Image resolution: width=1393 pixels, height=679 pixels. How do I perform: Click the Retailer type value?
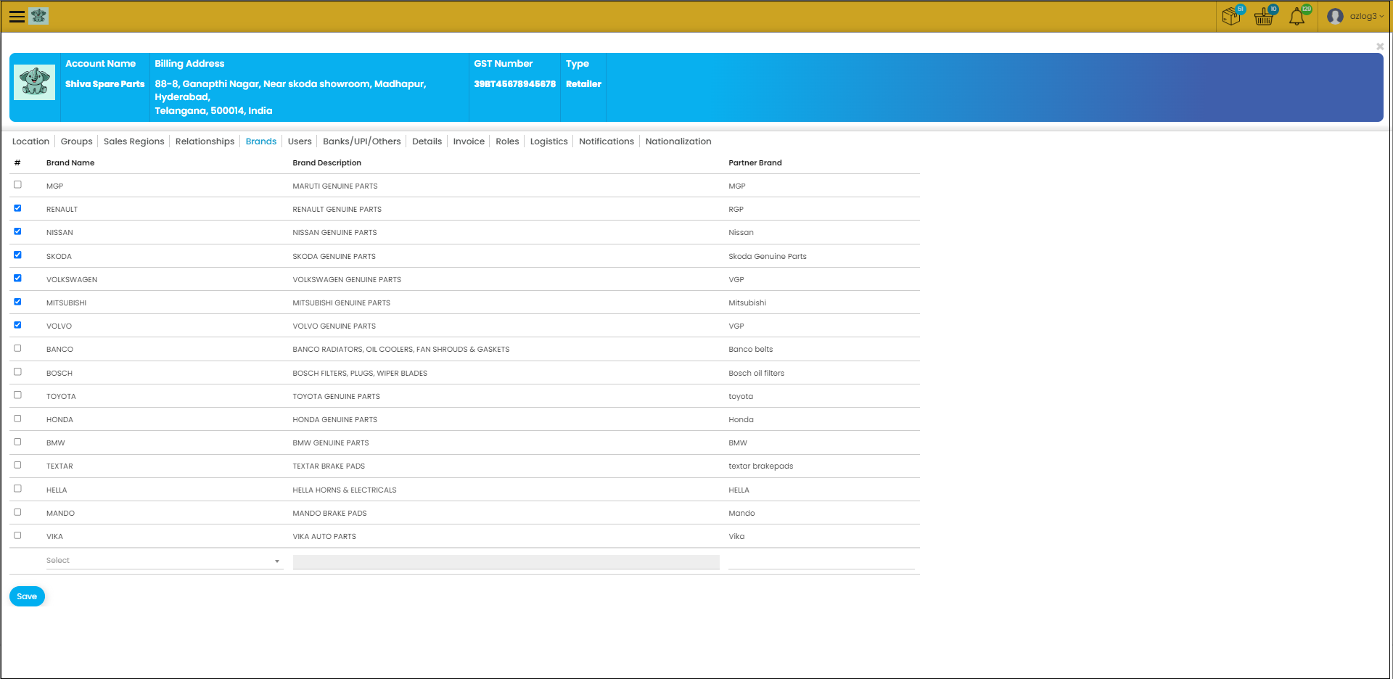[583, 84]
